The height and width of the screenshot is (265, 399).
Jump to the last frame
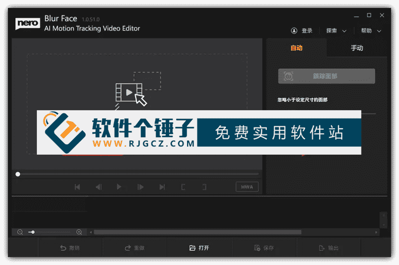tap(162, 187)
